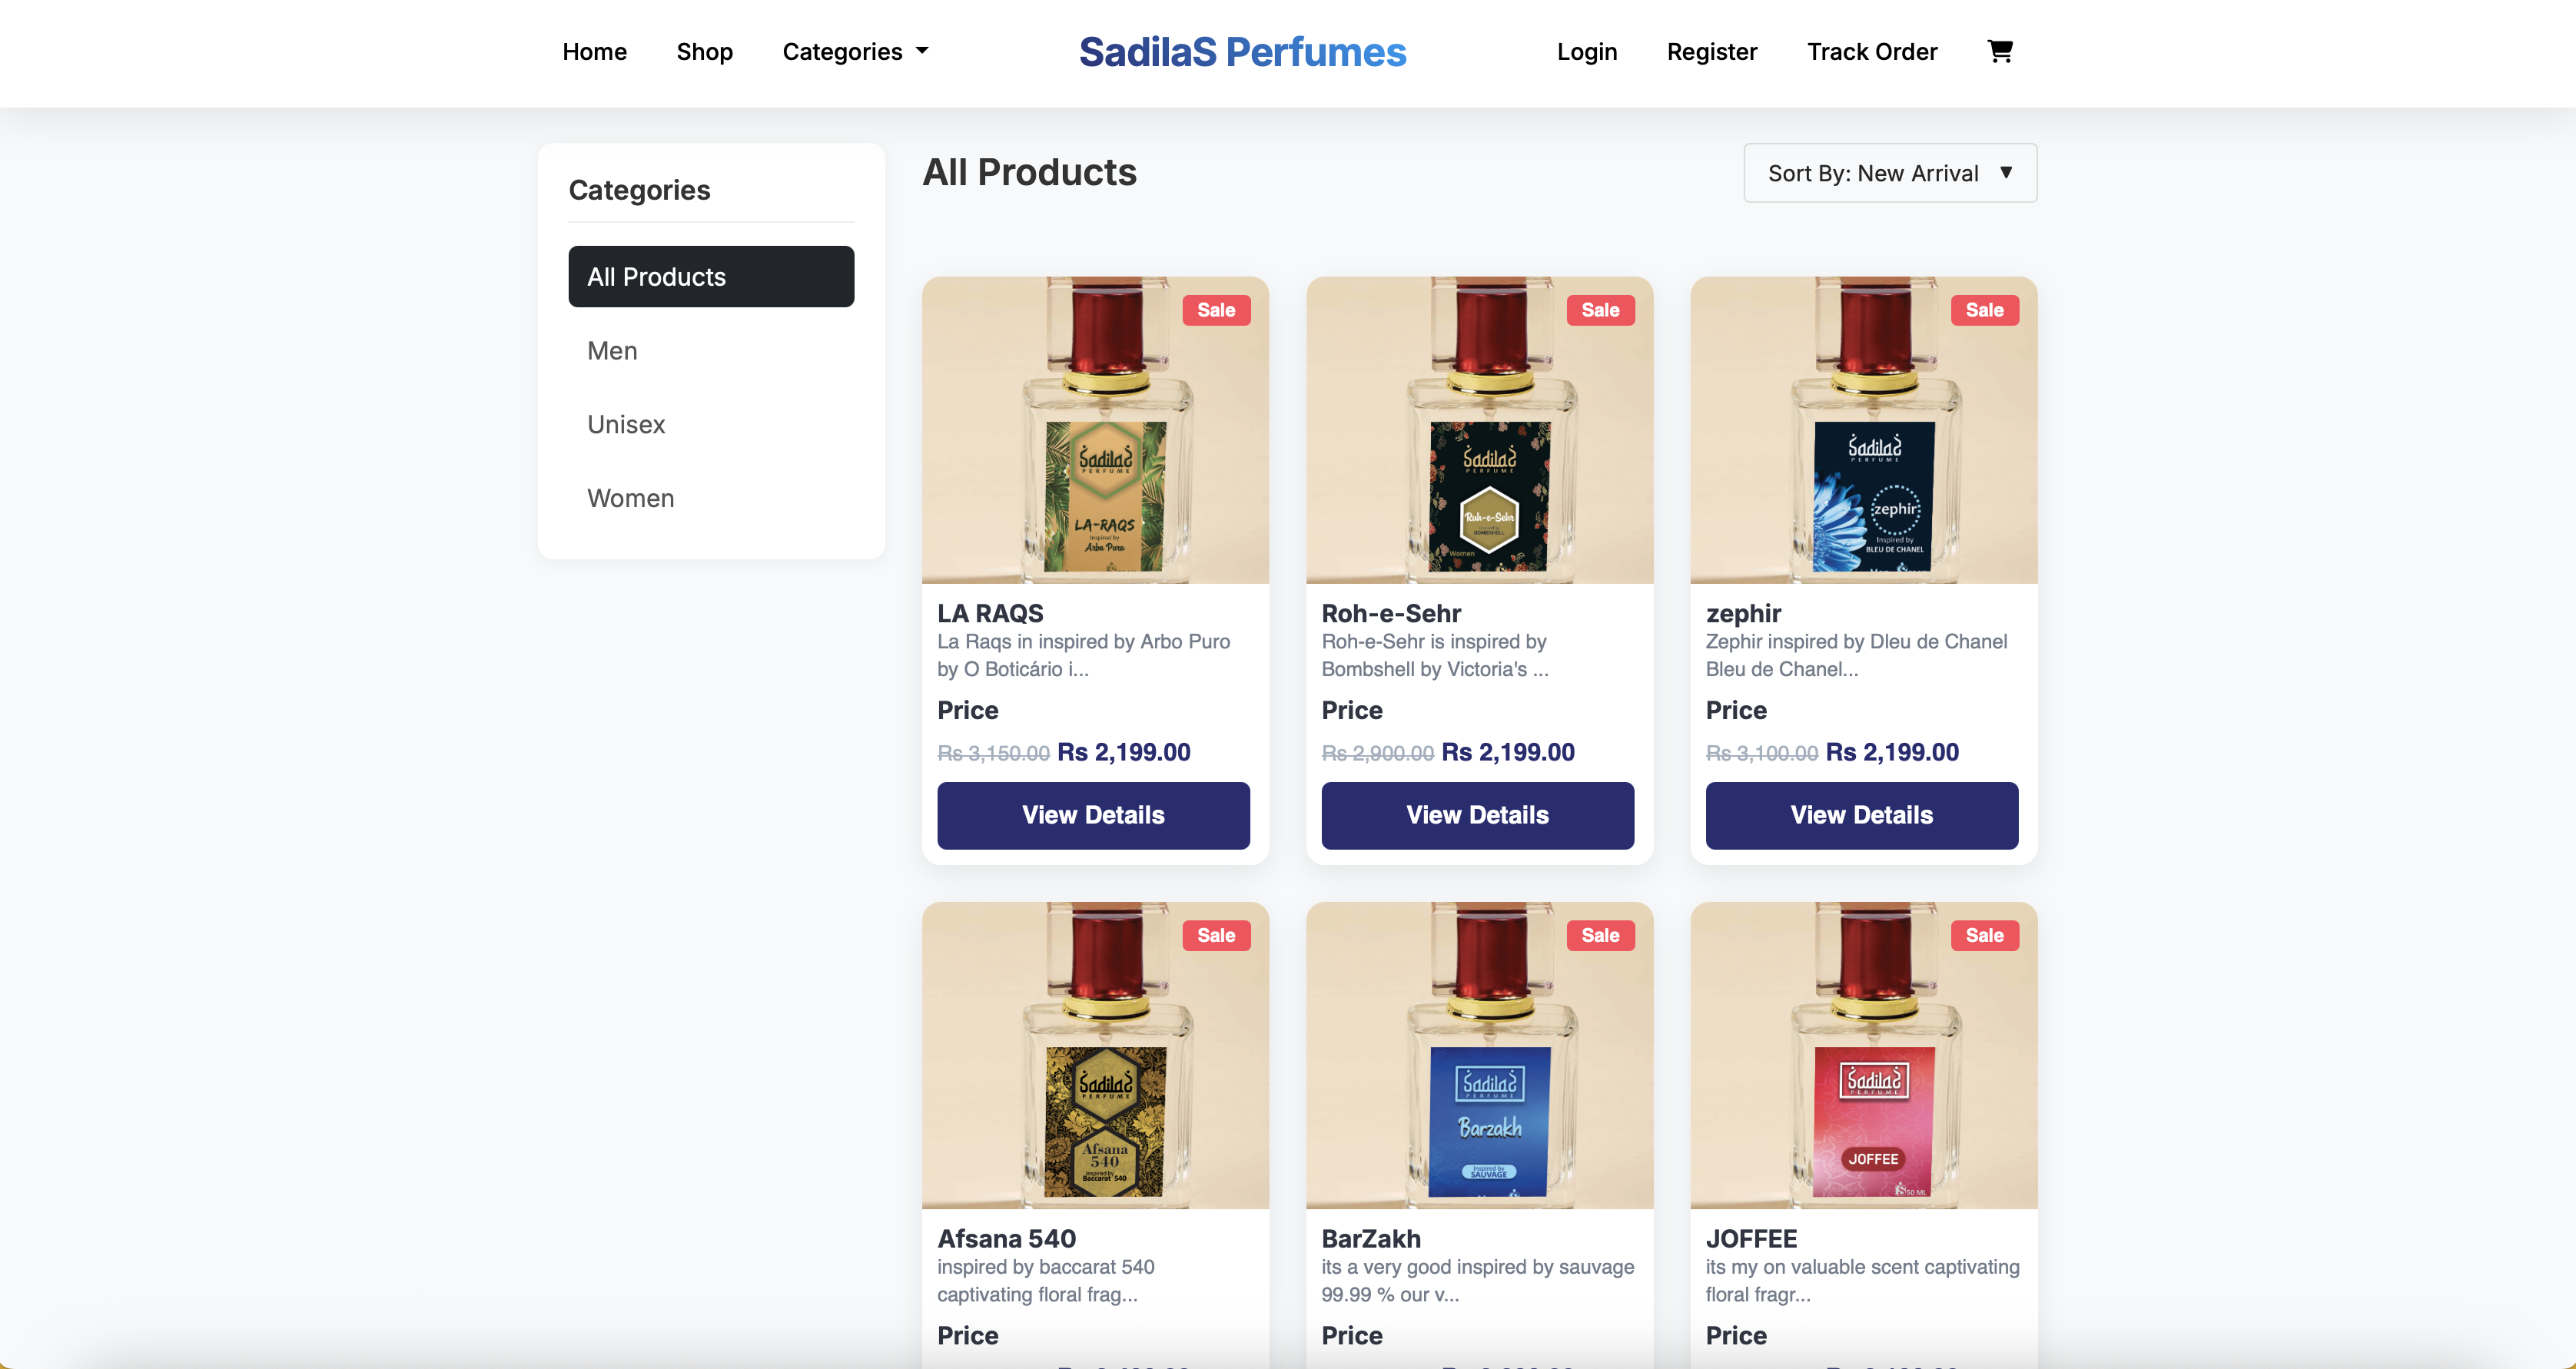Viewport: 2576px width, 1369px height.
Task: View details for Roh-e-Sehr perfume
Action: click(1477, 815)
